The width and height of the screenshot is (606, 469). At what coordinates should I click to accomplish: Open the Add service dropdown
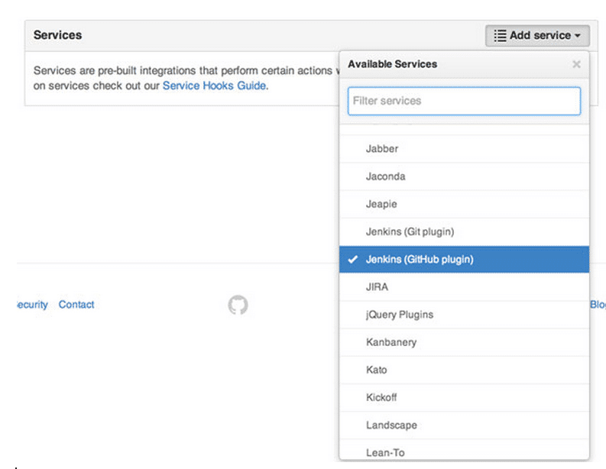pyautogui.click(x=537, y=36)
